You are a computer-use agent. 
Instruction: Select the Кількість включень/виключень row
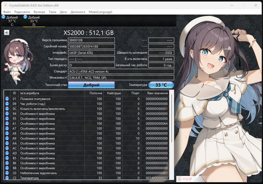pos(86,109)
